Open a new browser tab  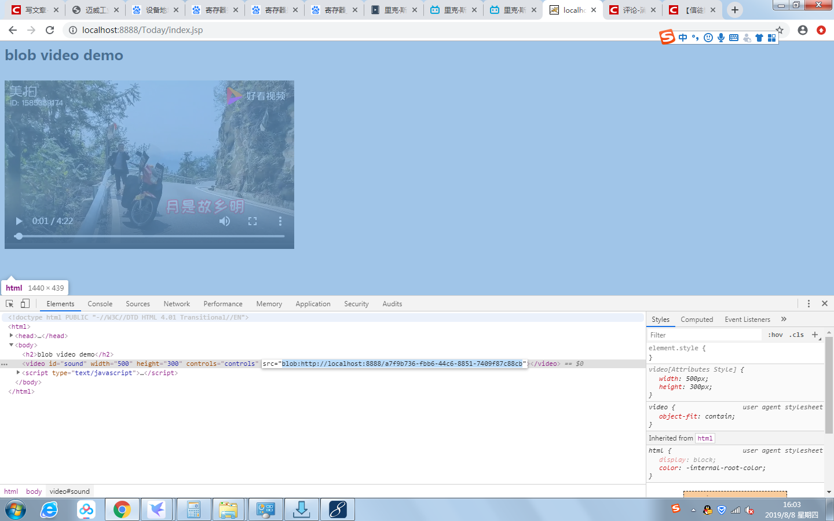(735, 10)
